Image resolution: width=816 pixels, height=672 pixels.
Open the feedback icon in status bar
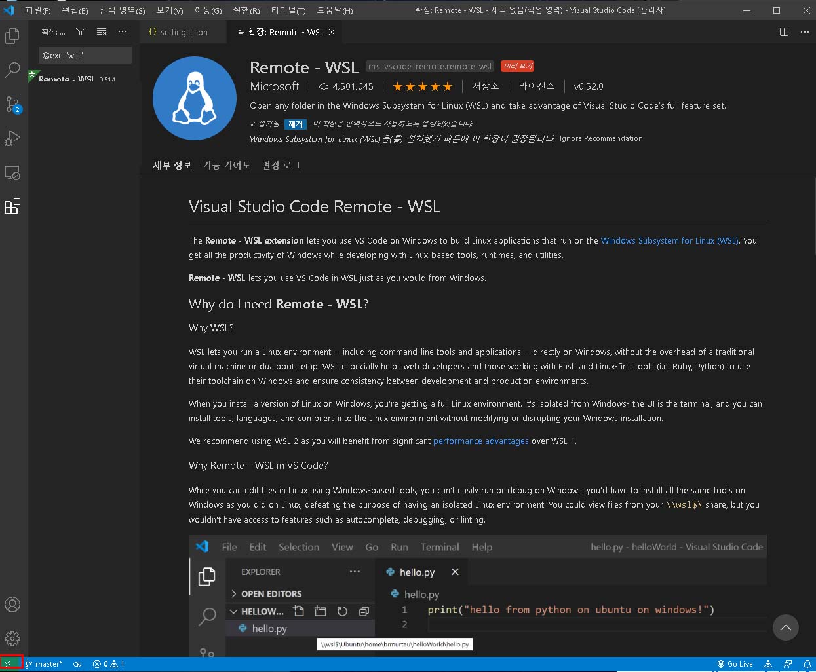[x=788, y=664]
